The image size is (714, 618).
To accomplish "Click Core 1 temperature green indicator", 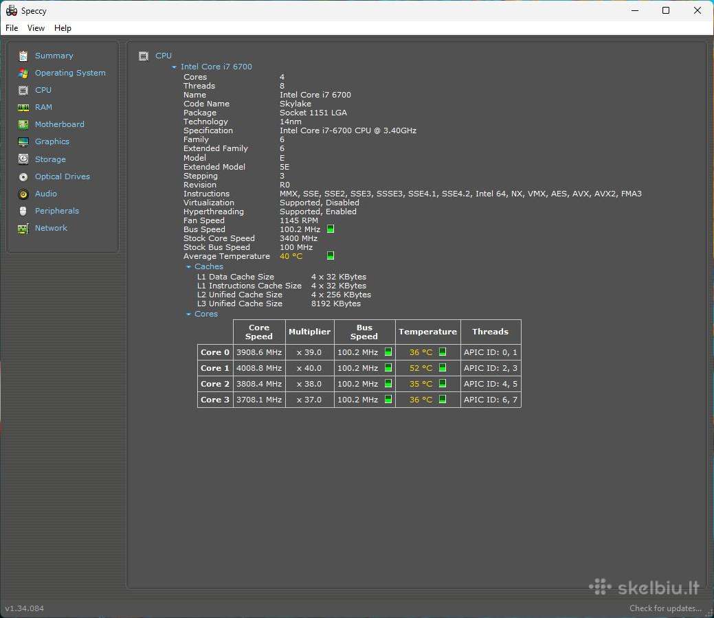I will [x=442, y=367].
